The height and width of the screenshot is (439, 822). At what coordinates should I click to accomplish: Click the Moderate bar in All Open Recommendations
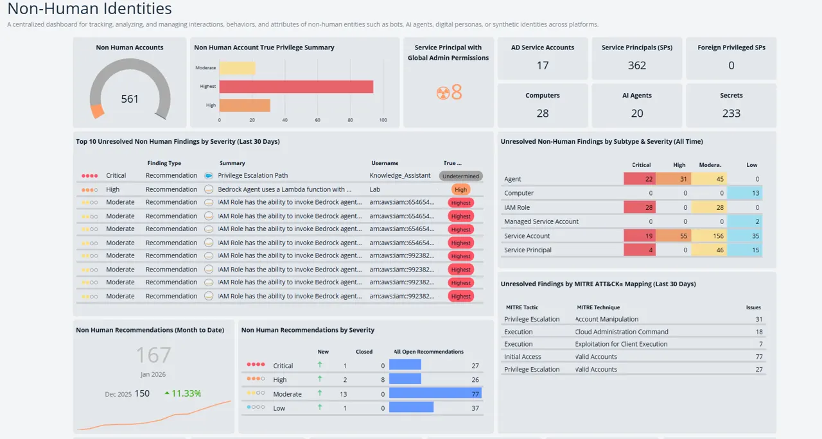click(x=435, y=393)
